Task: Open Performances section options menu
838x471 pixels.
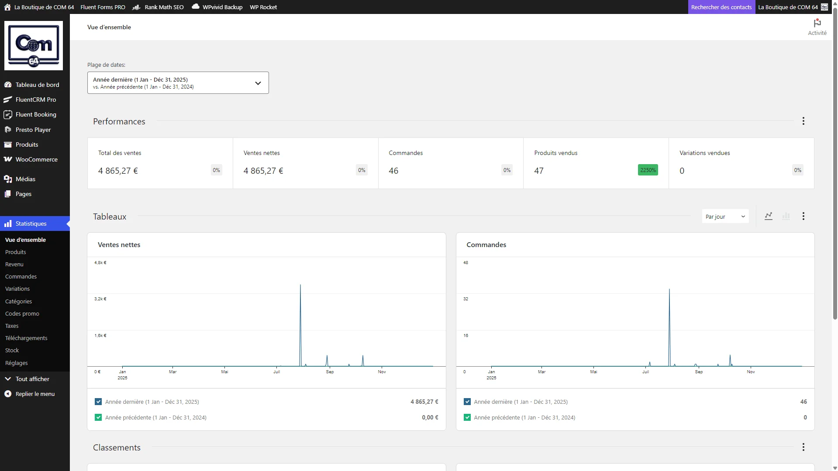Action: coord(803,121)
